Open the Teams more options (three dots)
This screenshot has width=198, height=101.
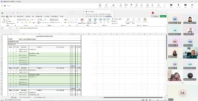pyautogui.click(x=165, y=5)
